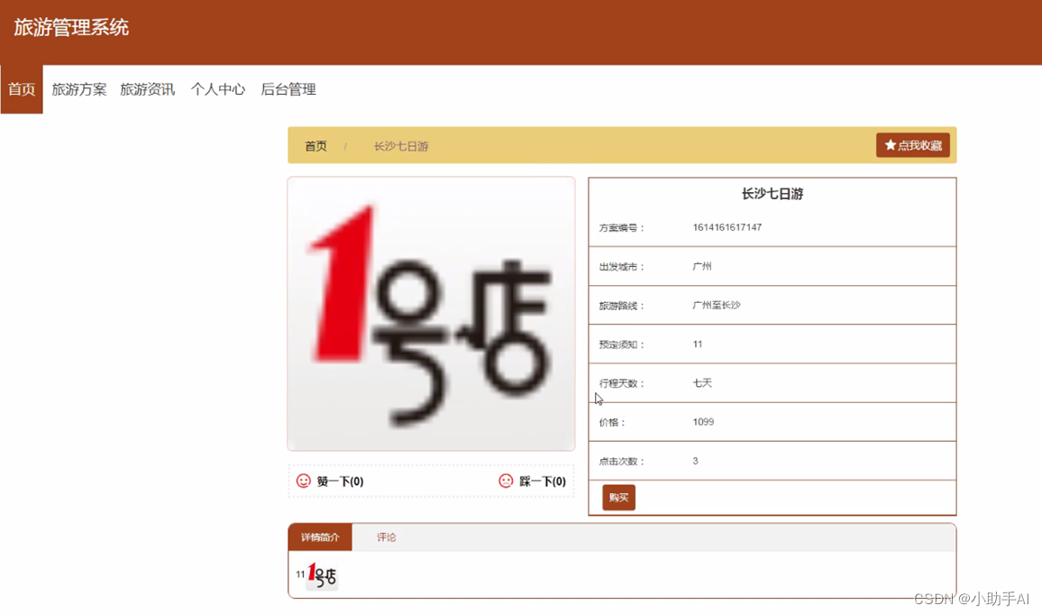Open the 首页 navigation tab
1042x615 pixels.
point(22,89)
